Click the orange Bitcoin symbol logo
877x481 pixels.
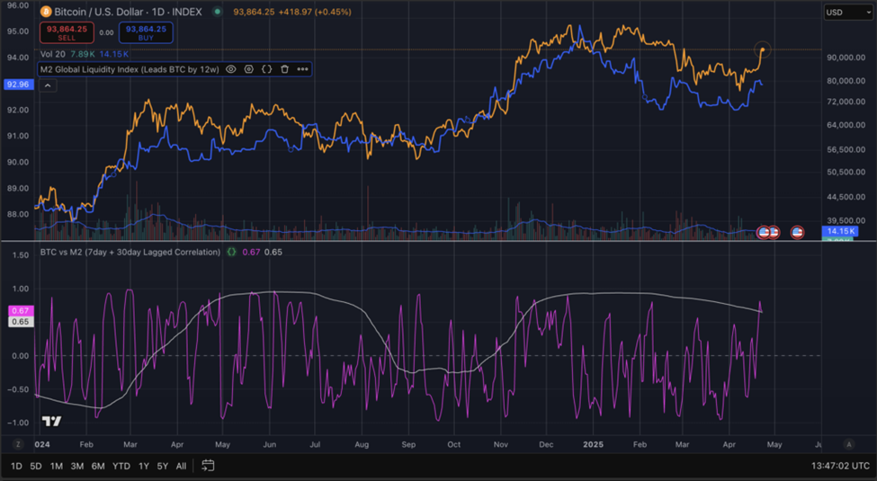point(46,12)
